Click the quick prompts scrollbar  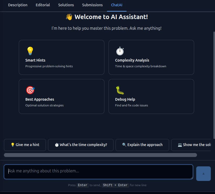click(x=101, y=155)
